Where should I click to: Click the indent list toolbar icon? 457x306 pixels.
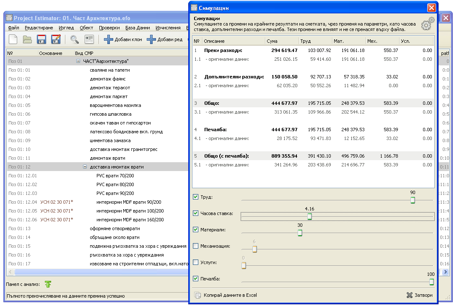[x=89, y=39]
